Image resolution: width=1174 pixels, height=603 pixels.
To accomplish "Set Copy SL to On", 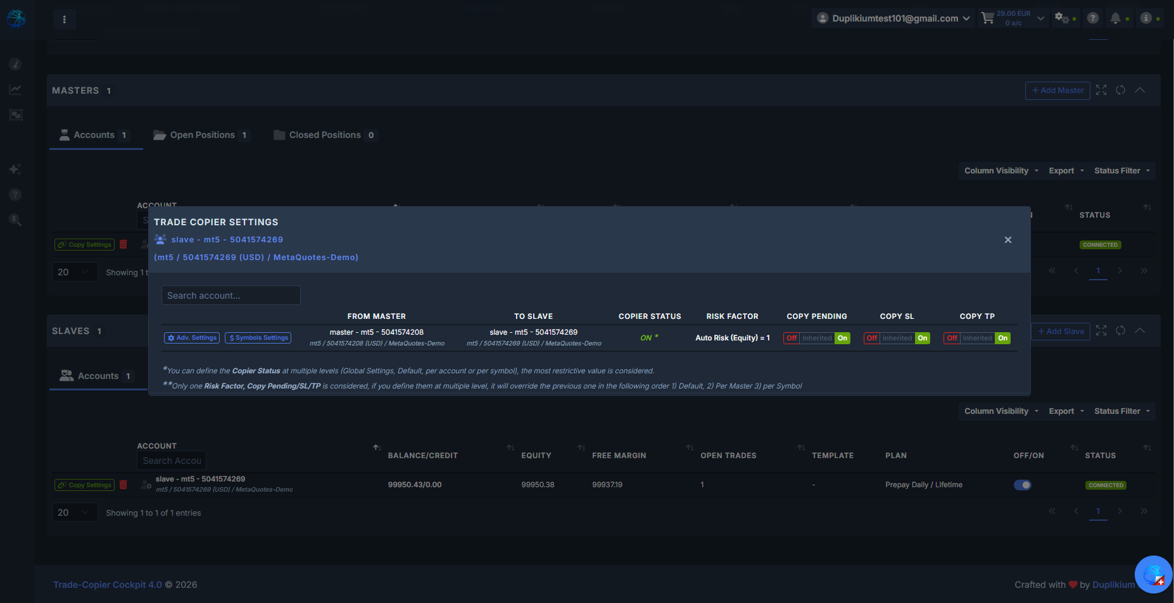I will [x=923, y=338].
